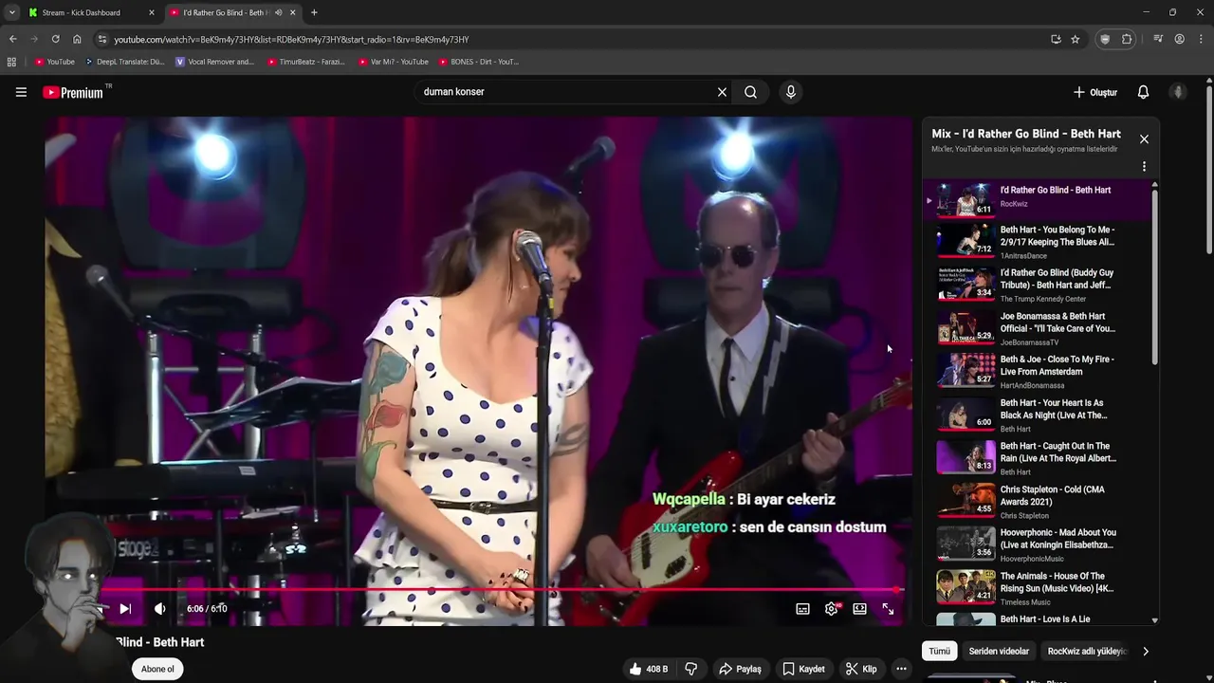Image resolution: width=1214 pixels, height=683 pixels.
Task: Play I'd Rather Go Blind Buddy Guy Tribute
Action: pyautogui.click(x=1037, y=285)
